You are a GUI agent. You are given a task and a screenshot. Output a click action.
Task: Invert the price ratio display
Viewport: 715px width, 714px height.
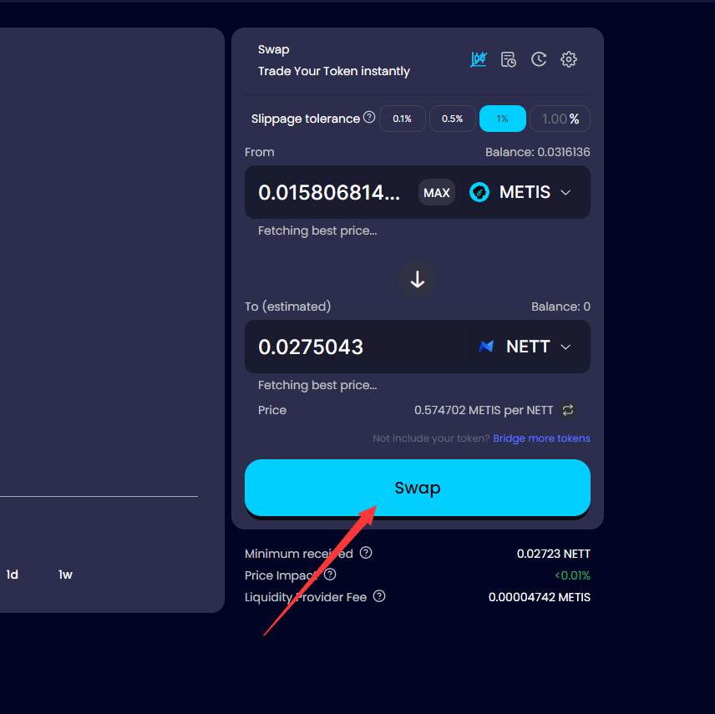(x=568, y=410)
